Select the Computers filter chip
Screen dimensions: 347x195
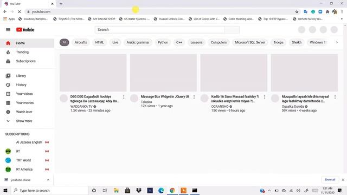[219, 42]
